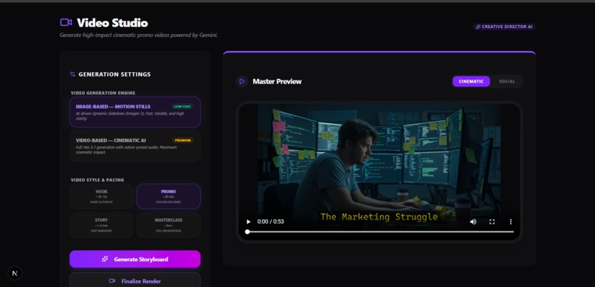Click the Video Style & Pacing label

tap(97, 180)
